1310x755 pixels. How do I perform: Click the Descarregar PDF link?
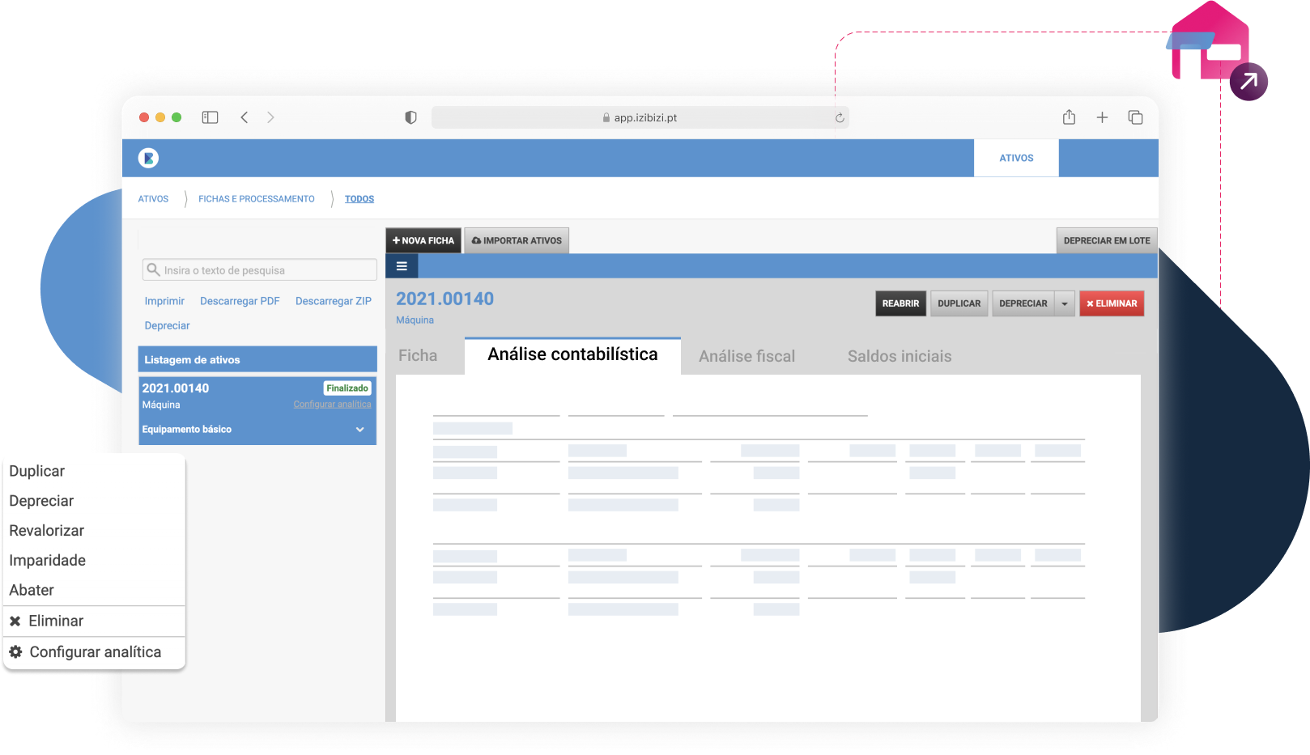tap(240, 301)
